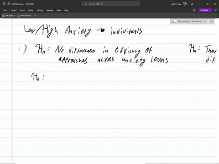Select the Stroke Eraser tool
The height and width of the screenshot is (164, 219).
point(24,15)
